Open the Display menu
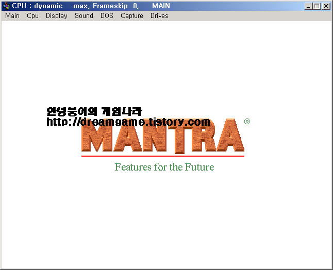Screen dimensions: 333x270 (57, 15)
